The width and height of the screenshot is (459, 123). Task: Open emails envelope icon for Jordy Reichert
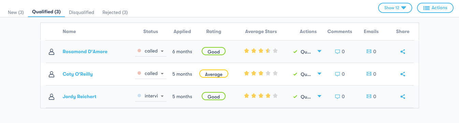[369, 96]
